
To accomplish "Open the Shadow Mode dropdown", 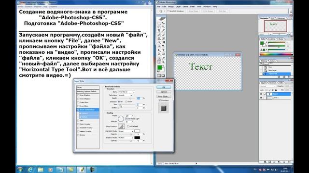I will pyautogui.click(x=126, y=138).
